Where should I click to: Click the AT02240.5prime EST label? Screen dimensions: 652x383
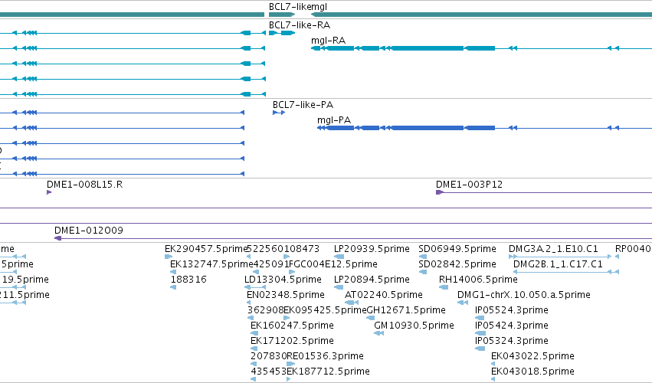tap(383, 295)
